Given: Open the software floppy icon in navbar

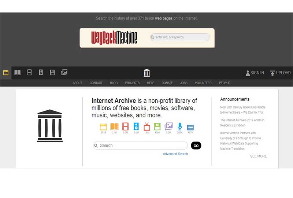Looking at the screenshot, I should [x=52, y=72].
